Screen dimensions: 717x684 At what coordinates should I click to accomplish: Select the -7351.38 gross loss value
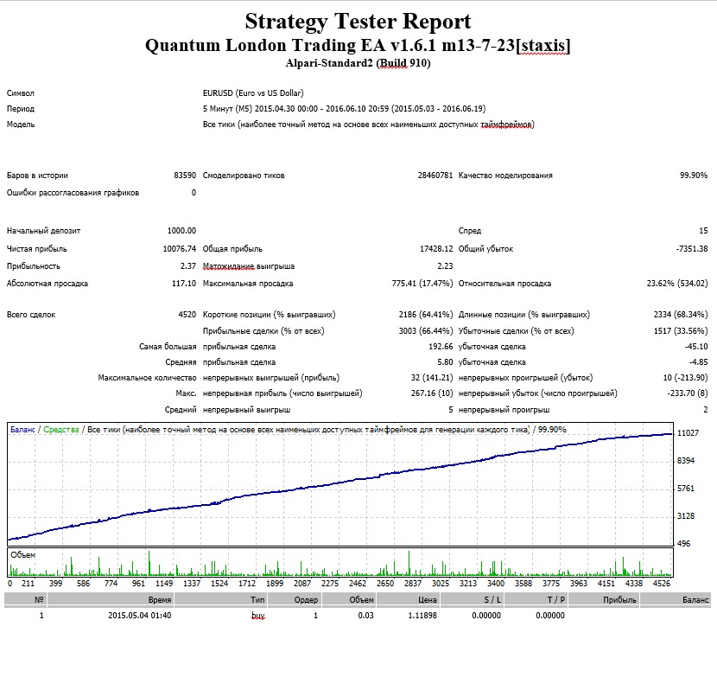tap(692, 248)
